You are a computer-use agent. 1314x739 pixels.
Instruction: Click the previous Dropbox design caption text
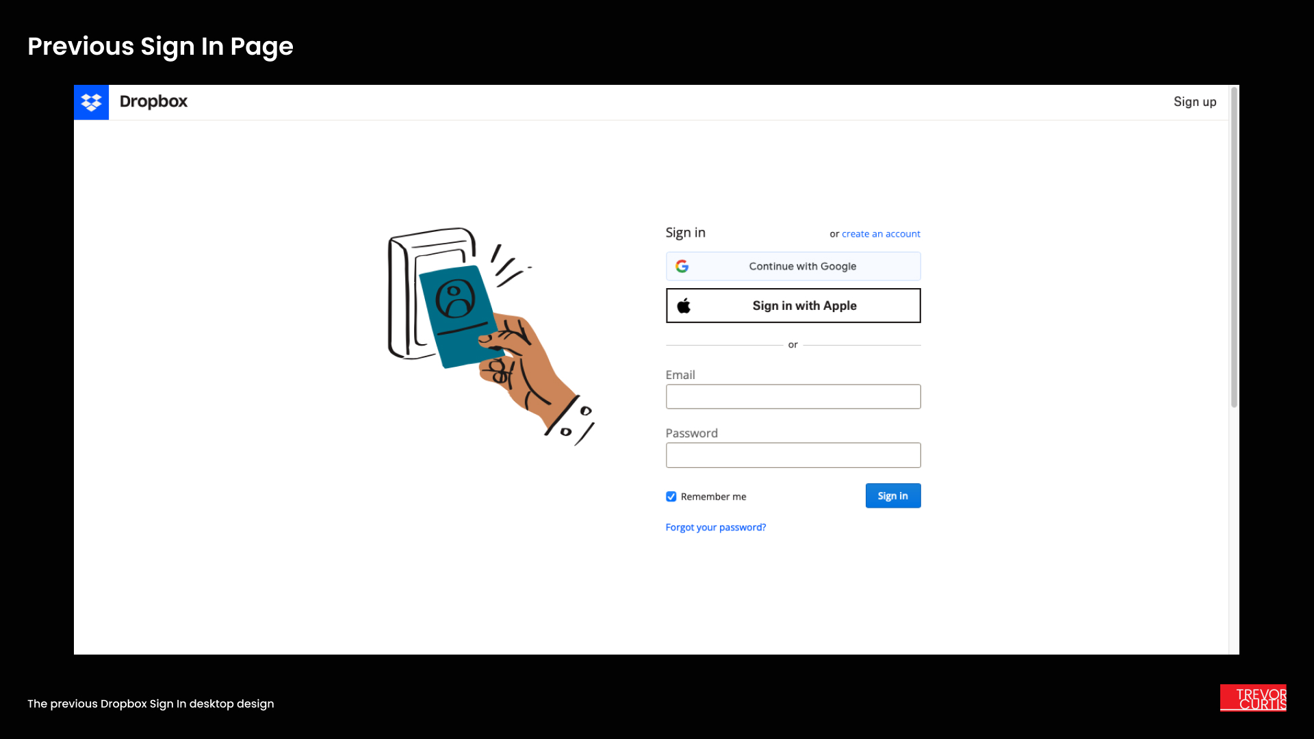[151, 703]
